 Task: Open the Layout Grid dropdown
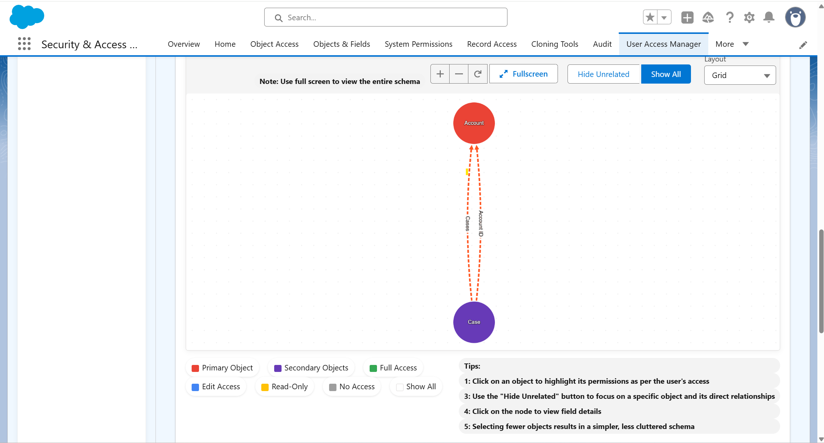[x=740, y=75]
